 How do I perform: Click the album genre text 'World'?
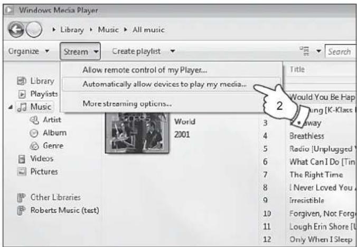[185, 122]
